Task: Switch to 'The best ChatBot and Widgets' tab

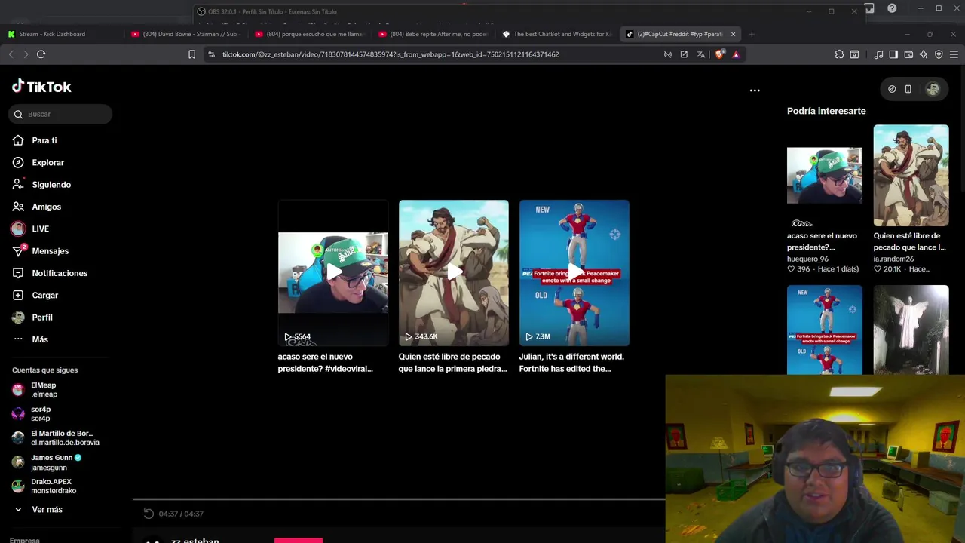Action: pyautogui.click(x=557, y=34)
